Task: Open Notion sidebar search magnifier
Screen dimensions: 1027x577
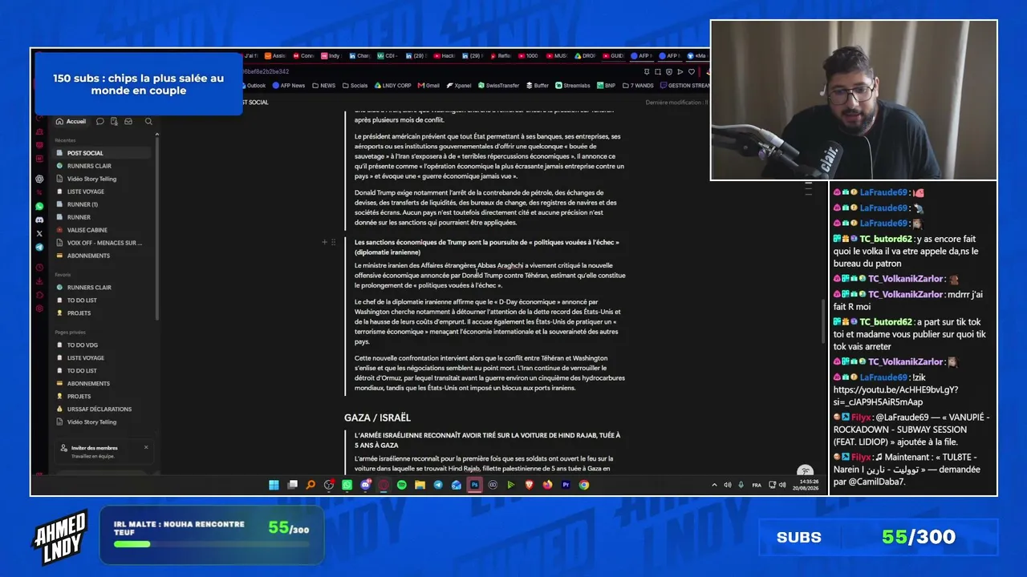Action: [x=148, y=122]
